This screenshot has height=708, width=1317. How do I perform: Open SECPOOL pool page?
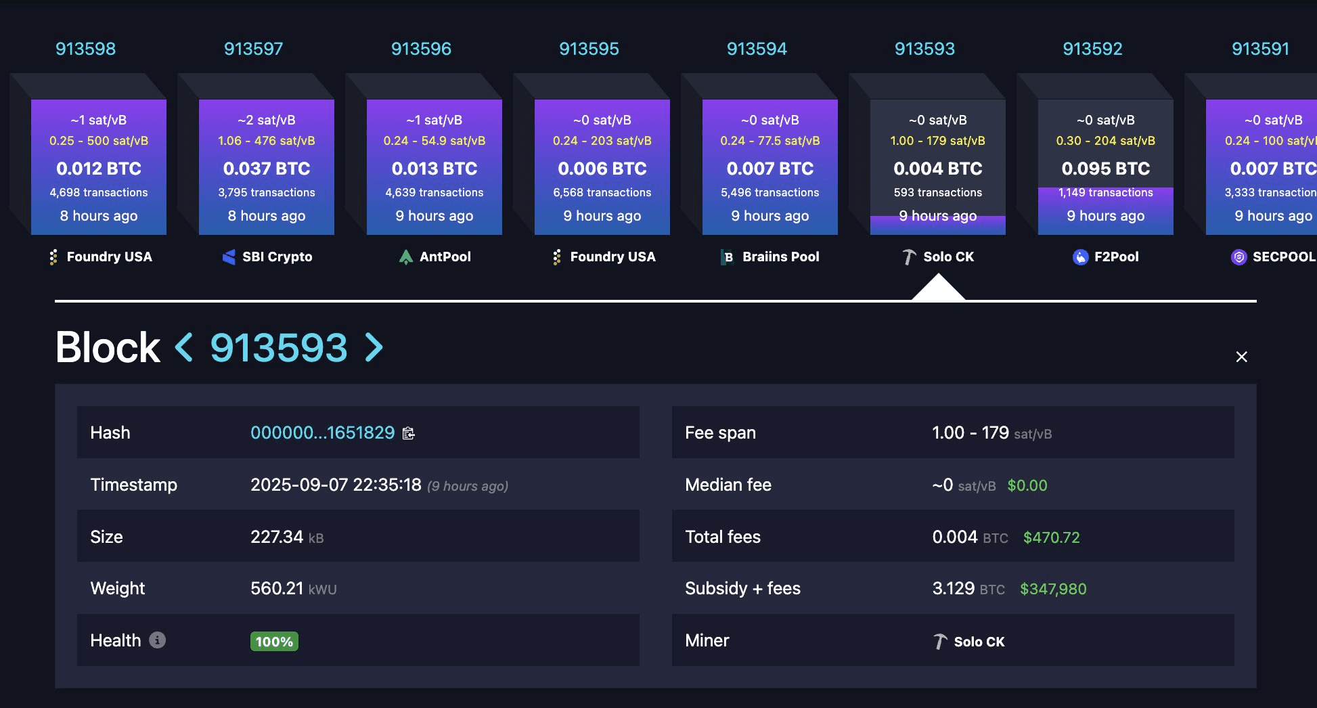1284,257
